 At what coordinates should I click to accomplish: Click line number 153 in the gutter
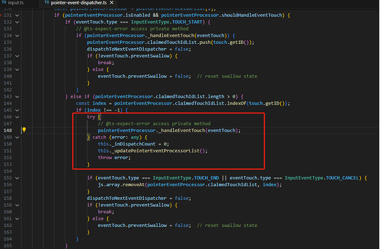[8, 164]
